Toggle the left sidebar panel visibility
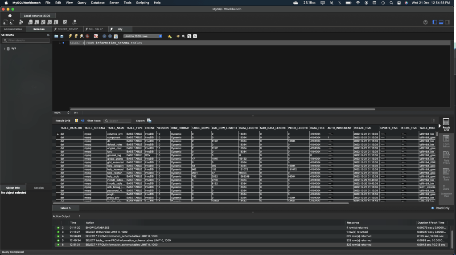Image resolution: width=456 pixels, height=255 pixels. [434, 22]
